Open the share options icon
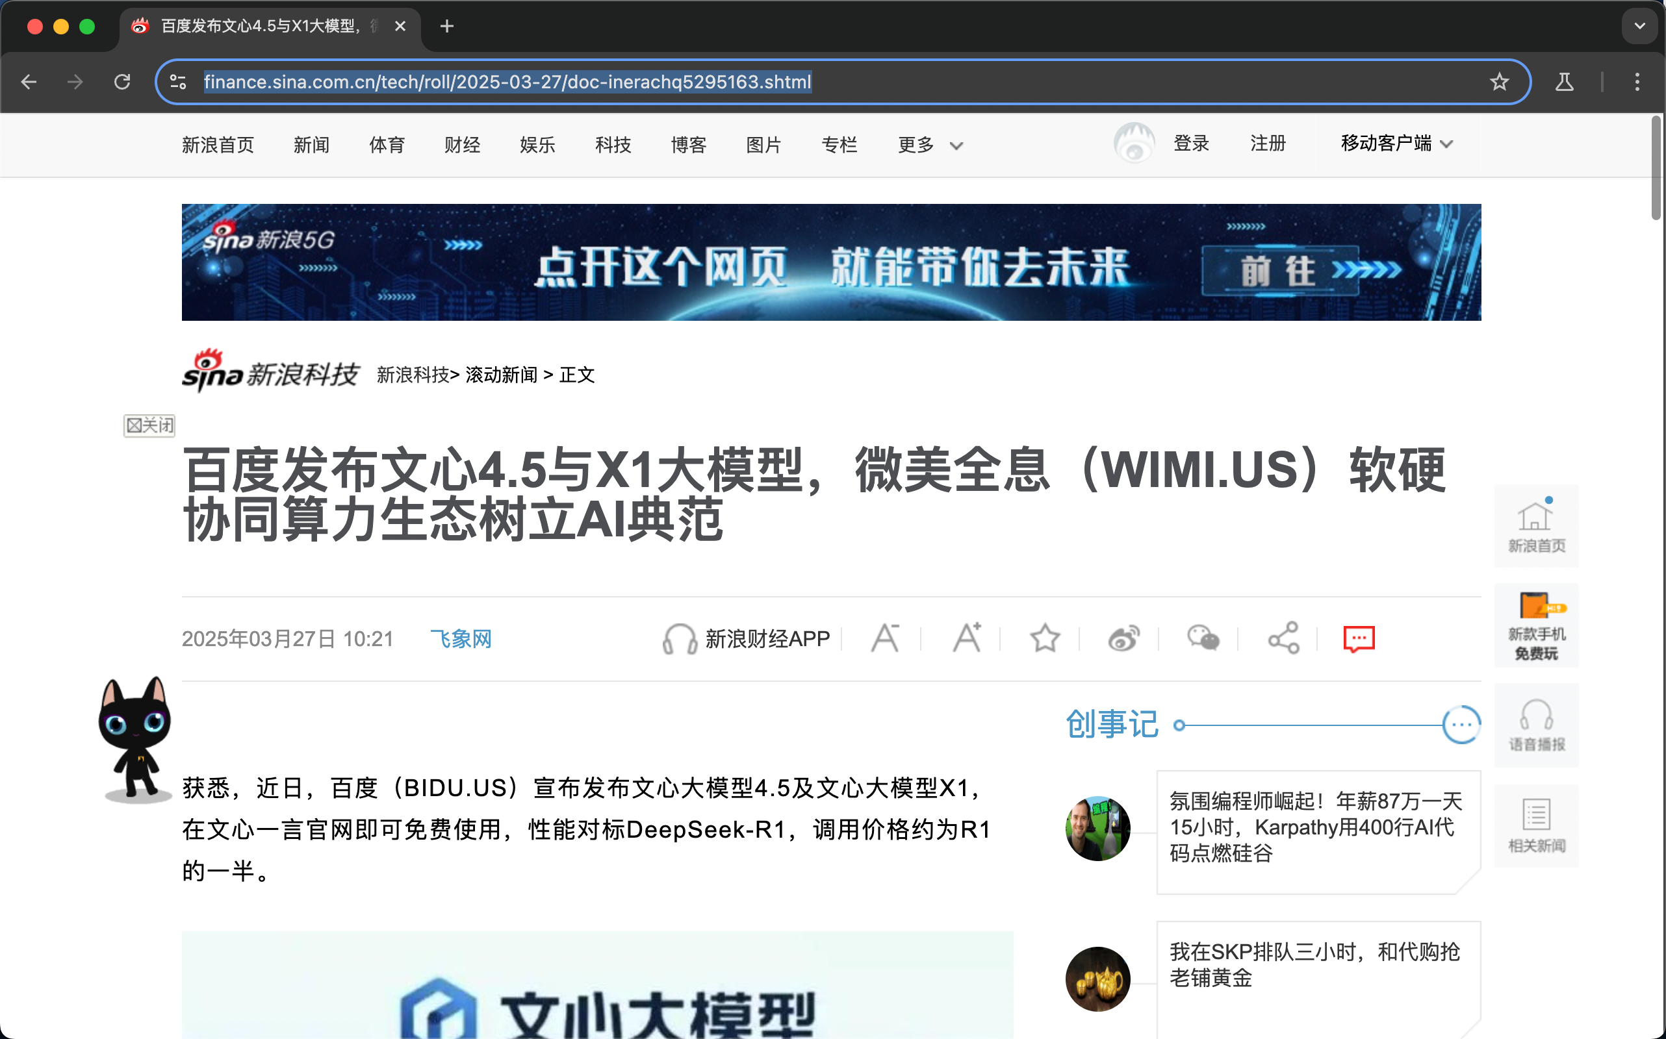Viewport: 1666px width, 1039px height. 1284,638
